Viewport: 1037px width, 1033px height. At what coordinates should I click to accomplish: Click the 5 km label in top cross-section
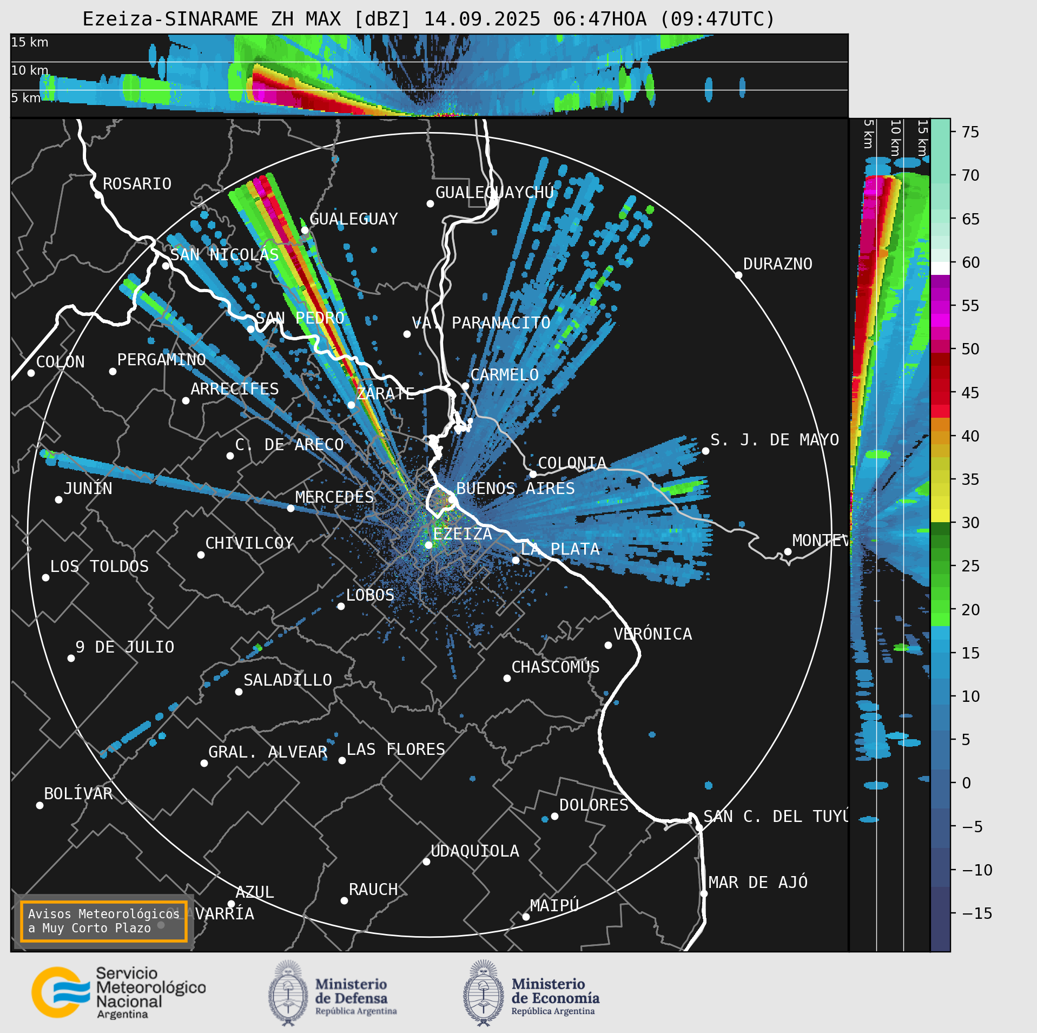(x=26, y=98)
